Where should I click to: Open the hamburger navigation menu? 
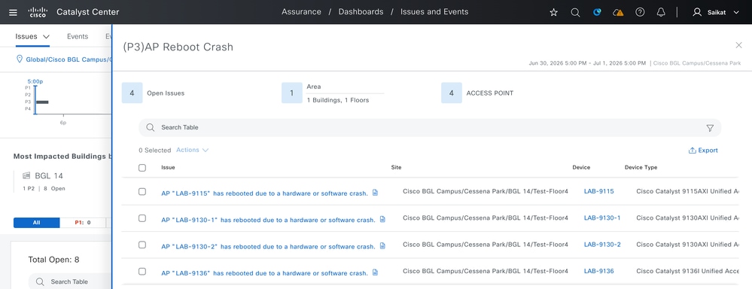(x=13, y=13)
